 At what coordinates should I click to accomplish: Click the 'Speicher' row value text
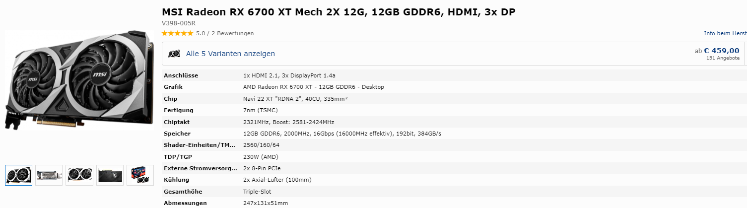pyautogui.click(x=342, y=134)
